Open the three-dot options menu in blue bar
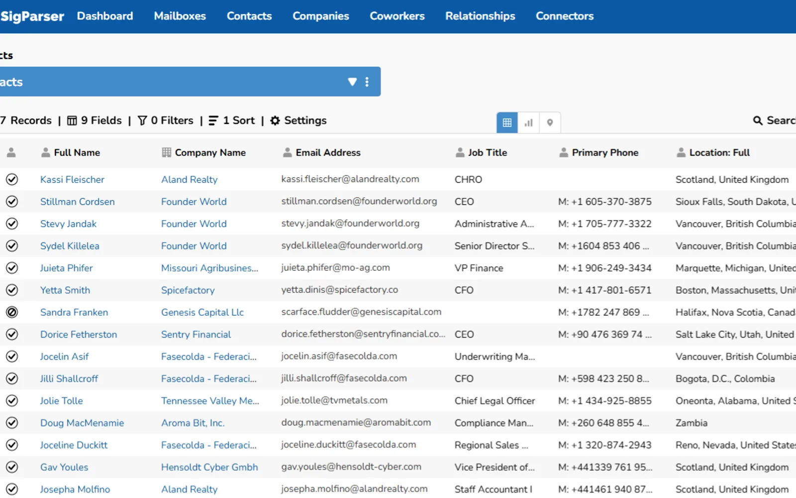The image size is (796, 498). [367, 82]
